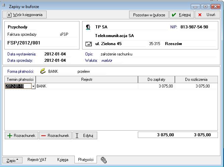Expand the Termin płatności date dropdown

tap(33, 86)
